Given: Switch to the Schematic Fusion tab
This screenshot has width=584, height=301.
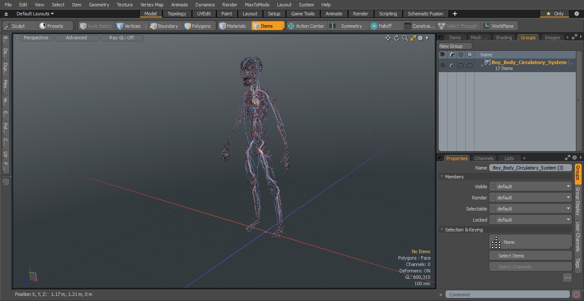Looking at the screenshot, I should click(425, 14).
